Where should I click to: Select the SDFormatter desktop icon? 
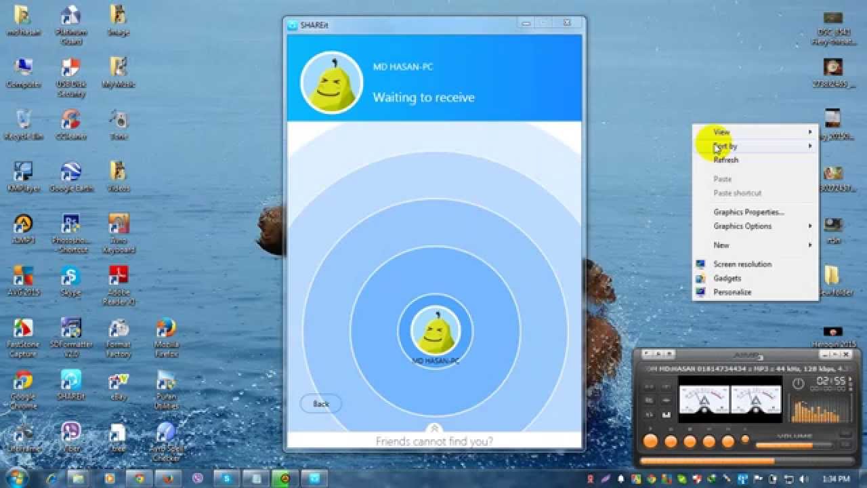pyautogui.click(x=70, y=337)
